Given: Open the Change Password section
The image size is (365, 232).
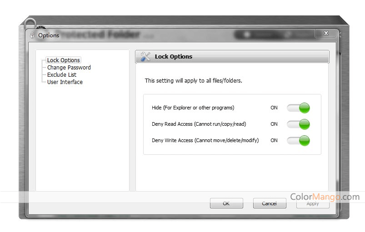Looking at the screenshot, I should tap(69, 68).
